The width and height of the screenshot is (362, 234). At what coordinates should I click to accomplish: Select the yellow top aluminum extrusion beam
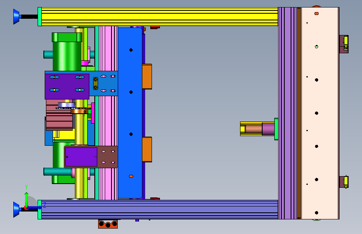159,17
